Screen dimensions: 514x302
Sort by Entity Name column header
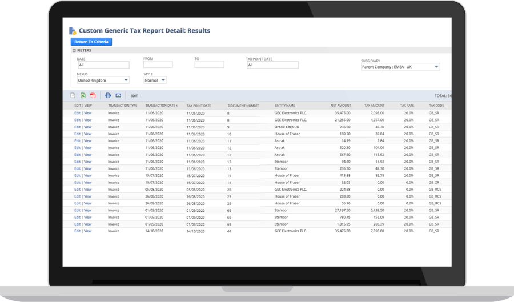point(285,106)
